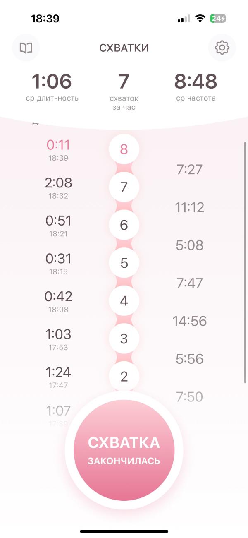Image resolution: width=248 pixels, height=538 pixels.
Task: Open the guide book icon
Action: click(26, 48)
